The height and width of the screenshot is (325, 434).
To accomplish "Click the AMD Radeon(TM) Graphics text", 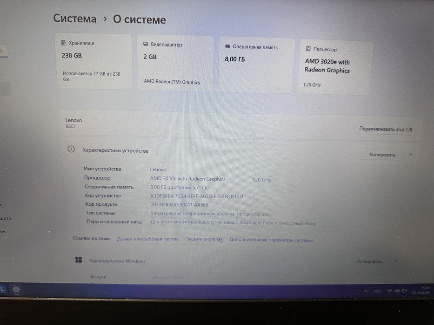I will pos(172,82).
